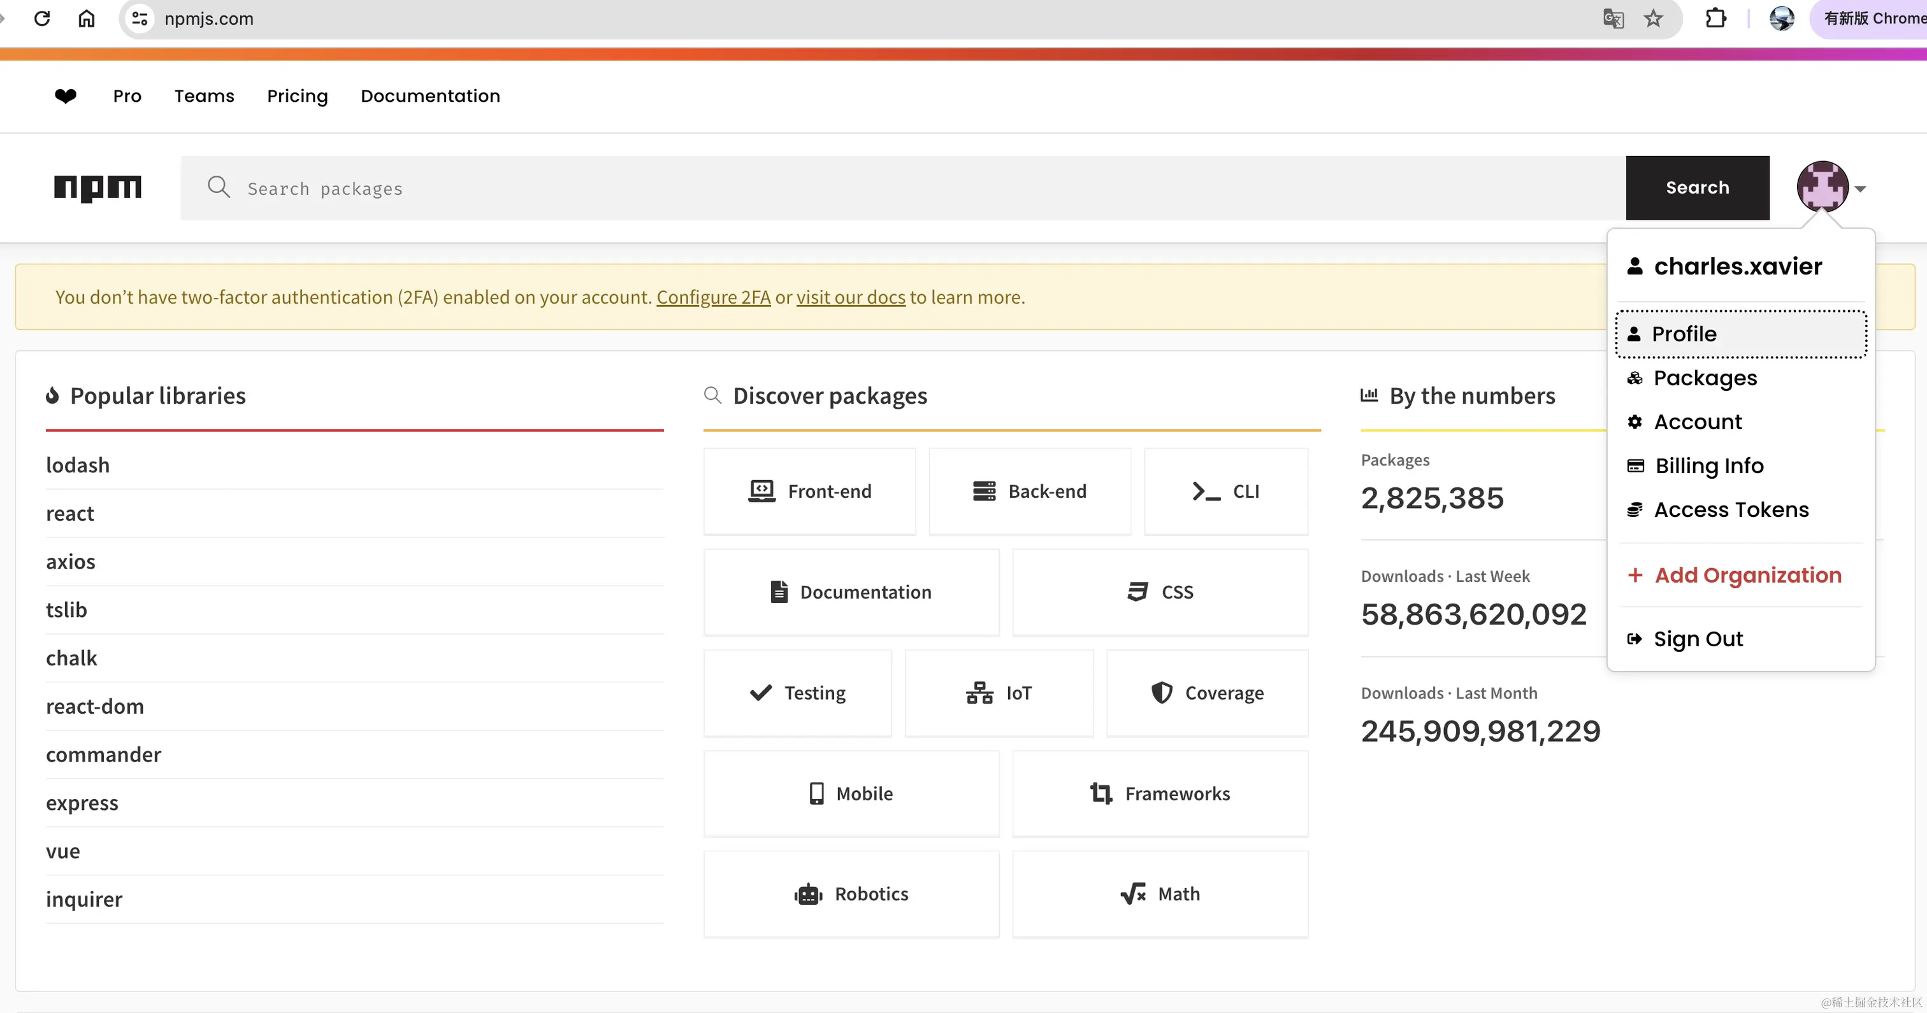Open the tslib library link
The height and width of the screenshot is (1013, 1927).
[66, 610]
